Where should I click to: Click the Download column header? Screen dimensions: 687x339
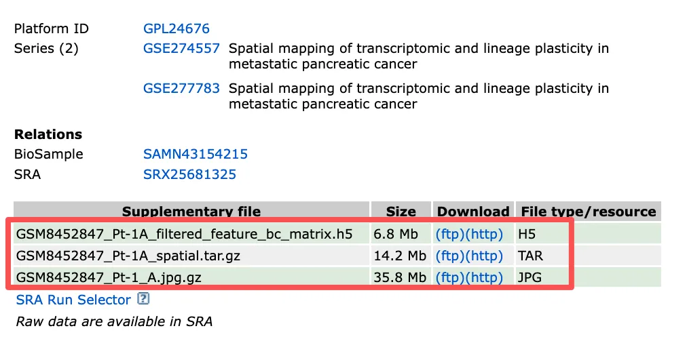pyautogui.click(x=472, y=212)
